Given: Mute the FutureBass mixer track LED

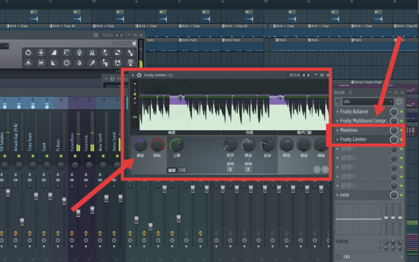Looking at the screenshot, I should point(75,156).
